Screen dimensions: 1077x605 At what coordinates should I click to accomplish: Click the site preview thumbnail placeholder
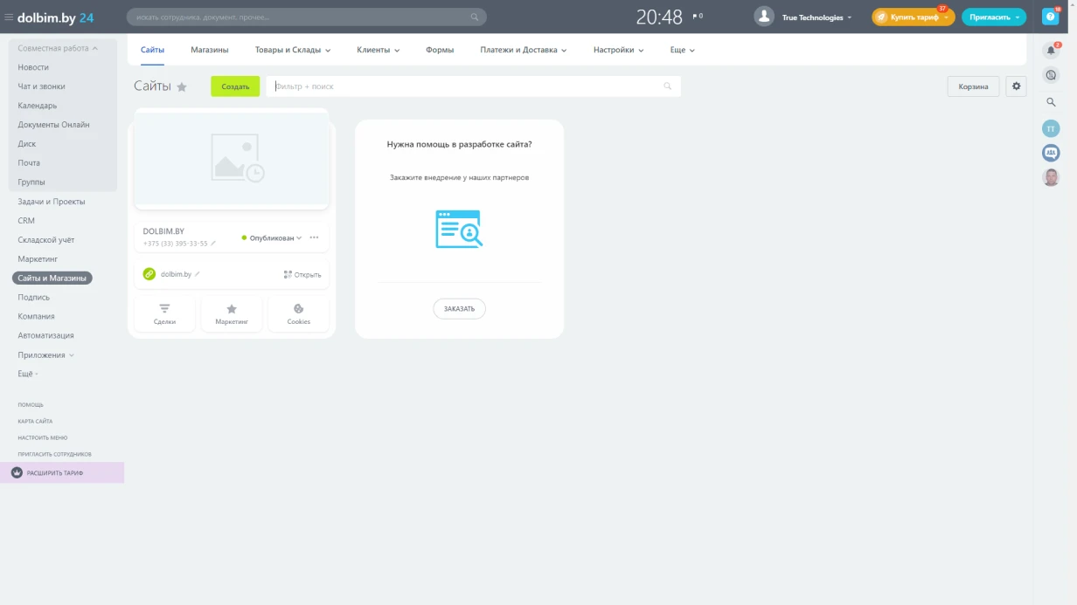[x=232, y=159]
